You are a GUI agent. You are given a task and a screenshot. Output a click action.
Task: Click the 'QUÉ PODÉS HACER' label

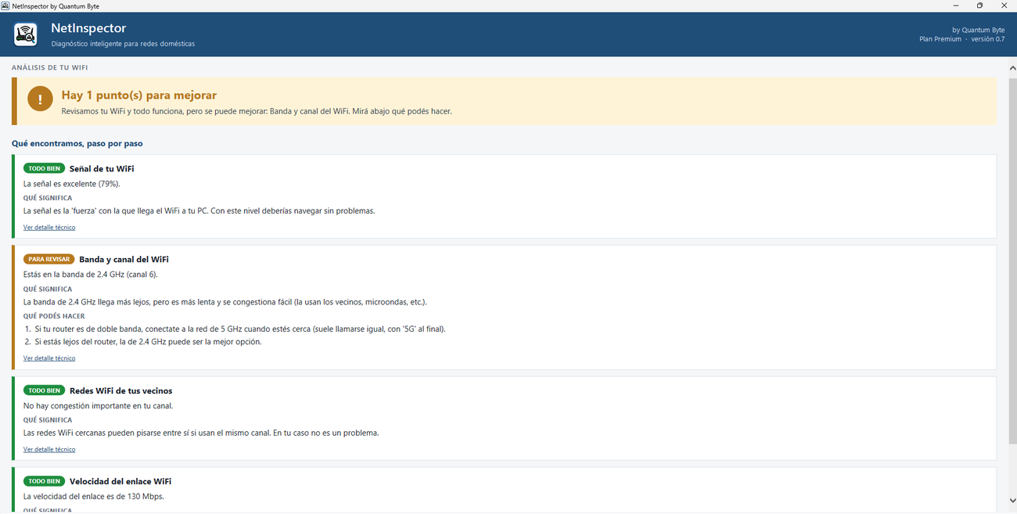pos(54,316)
